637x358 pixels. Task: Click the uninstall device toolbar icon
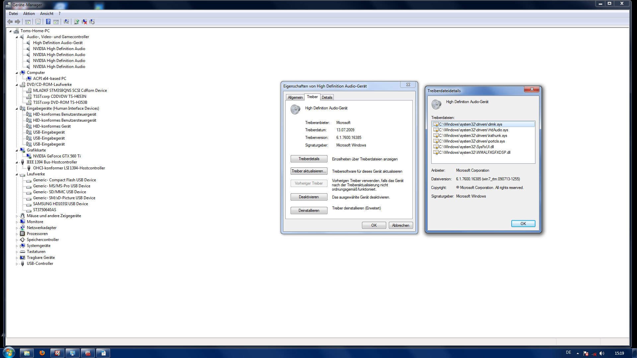[84, 22]
